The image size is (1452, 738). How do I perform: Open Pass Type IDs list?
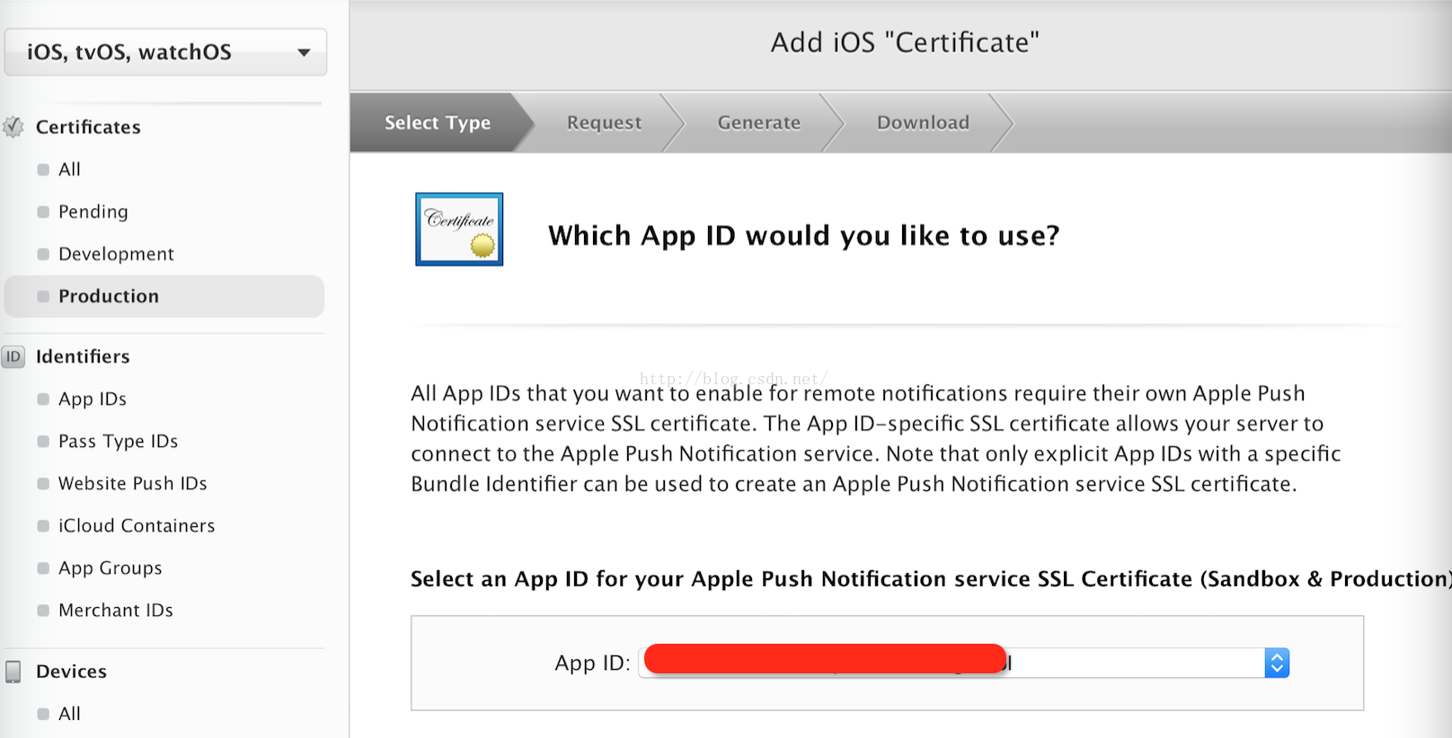click(118, 441)
